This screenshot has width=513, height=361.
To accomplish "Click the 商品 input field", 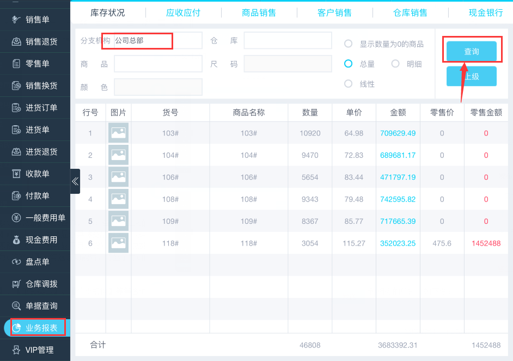I will tap(158, 64).
